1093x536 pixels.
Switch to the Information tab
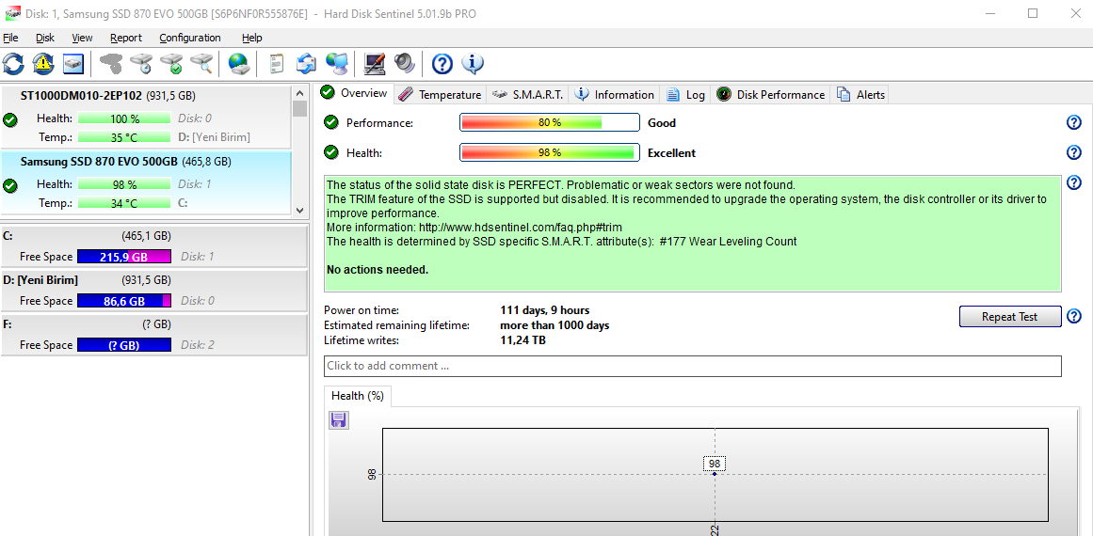tap(614, 95)
